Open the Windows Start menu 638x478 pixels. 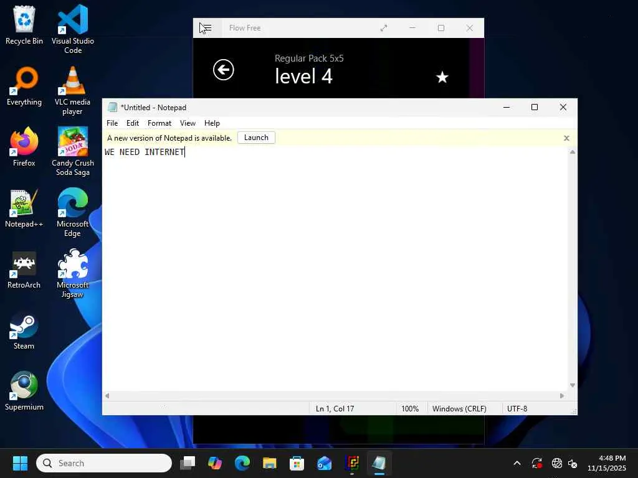pyautogui.click(x=20, y=463)
